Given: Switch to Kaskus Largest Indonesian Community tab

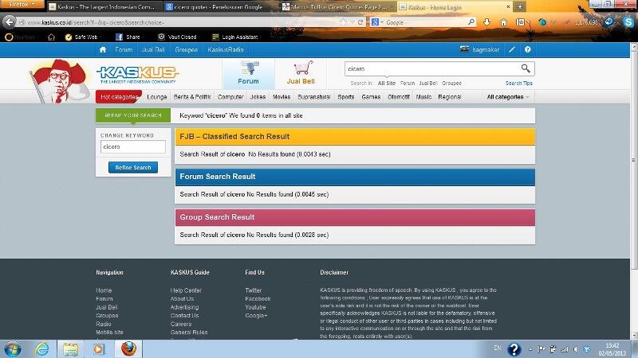Looking at the screenshot, I should (x=104, y=7).
